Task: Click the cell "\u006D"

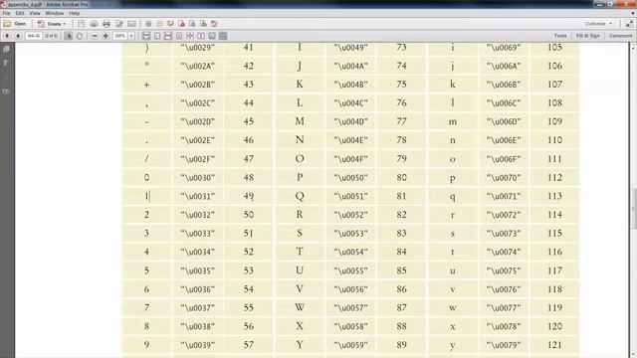Action: pyautogui.click(x=504, y=121)
